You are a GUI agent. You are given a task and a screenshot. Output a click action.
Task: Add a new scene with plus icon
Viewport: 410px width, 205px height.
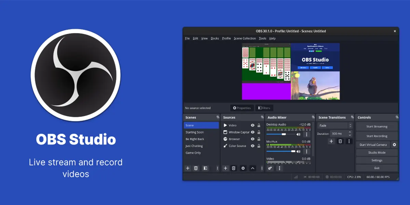click(x=188, y=168)
